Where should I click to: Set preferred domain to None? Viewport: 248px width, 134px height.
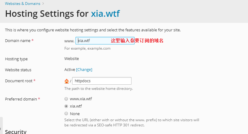[x=66, y=114]
